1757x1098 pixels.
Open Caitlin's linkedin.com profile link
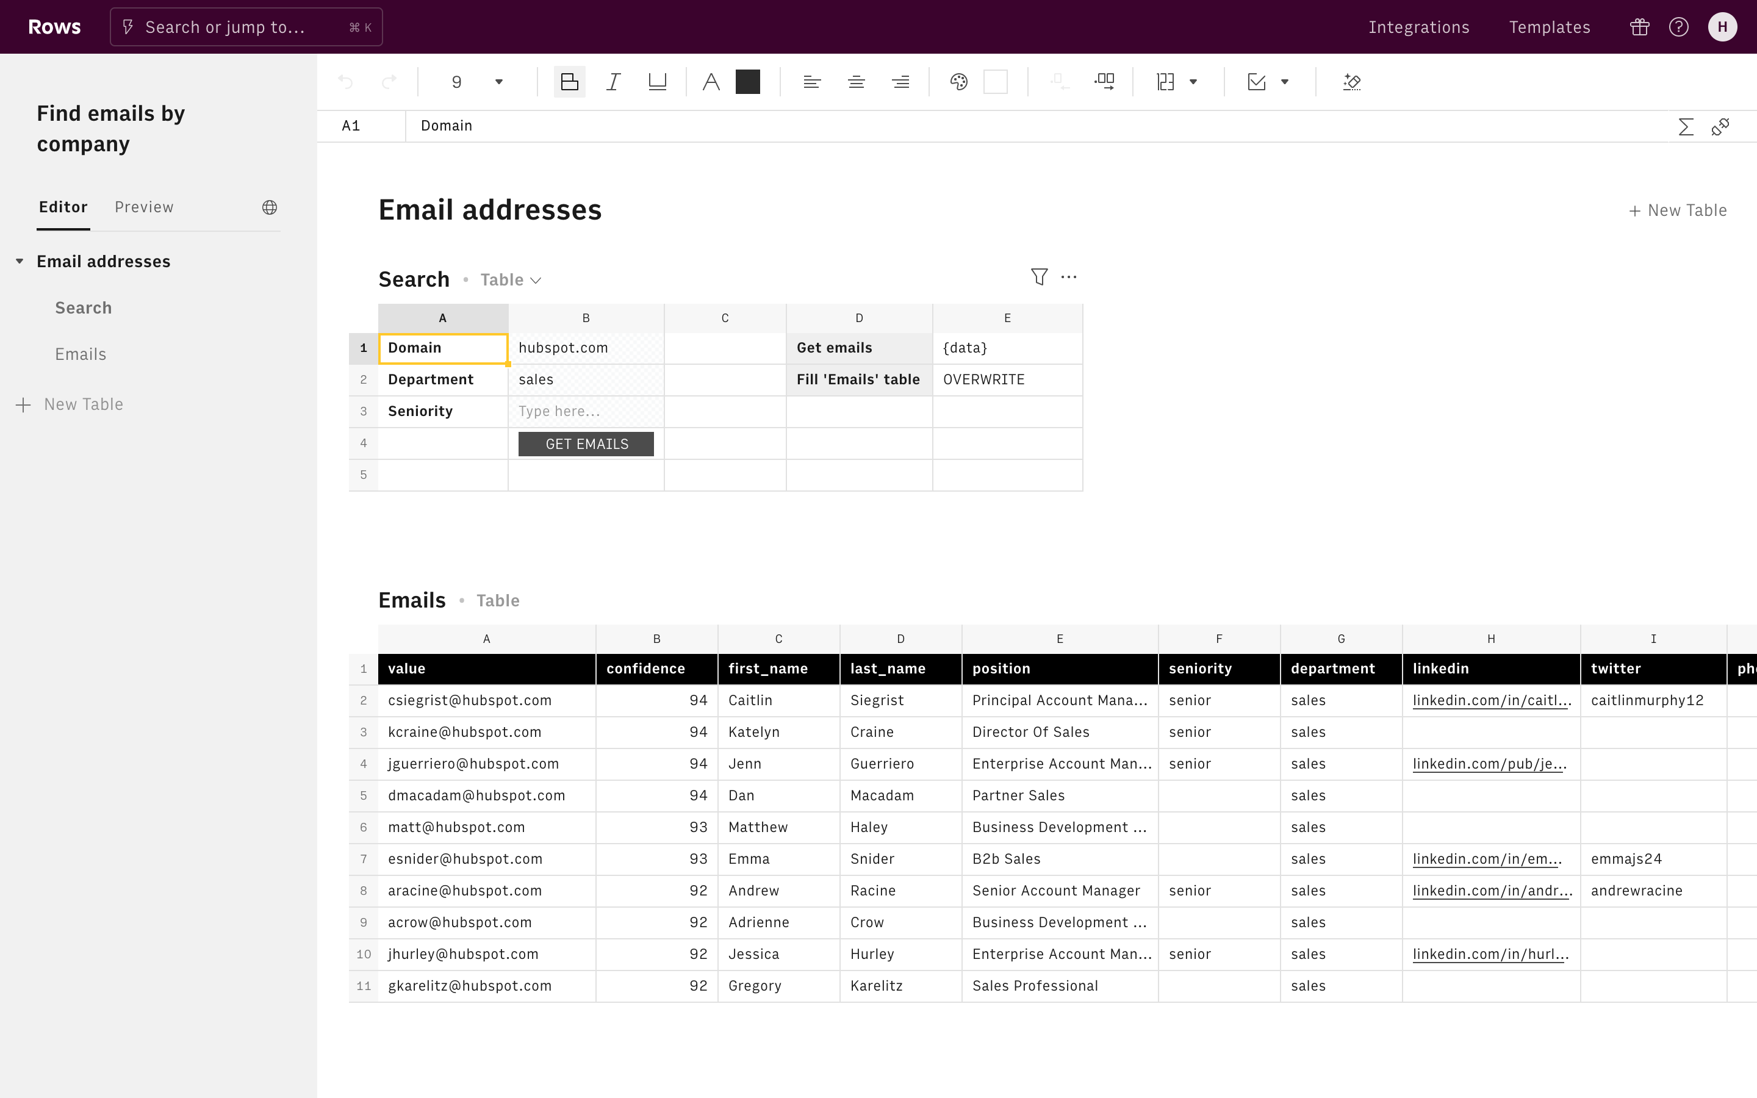click(x=1491, y=701)
